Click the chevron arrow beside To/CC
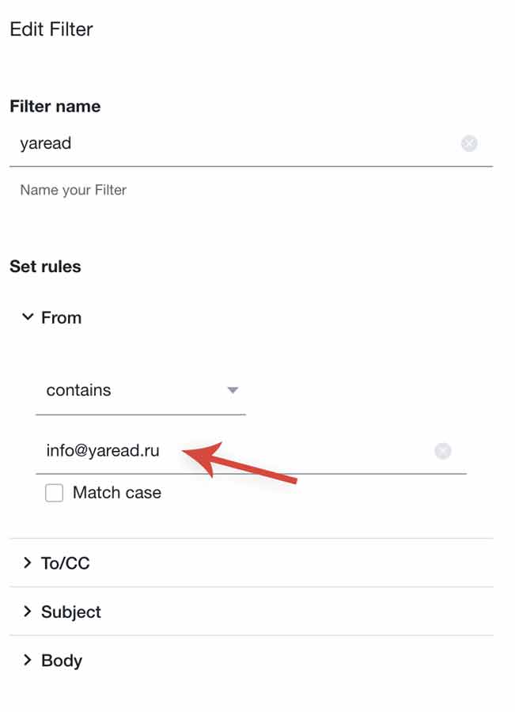Viewport: 515px width, 712px height. click(x=28, y=563)
